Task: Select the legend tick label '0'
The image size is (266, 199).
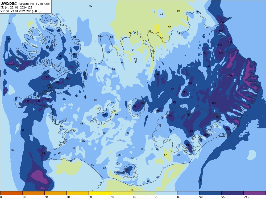Action: point(1,197)
